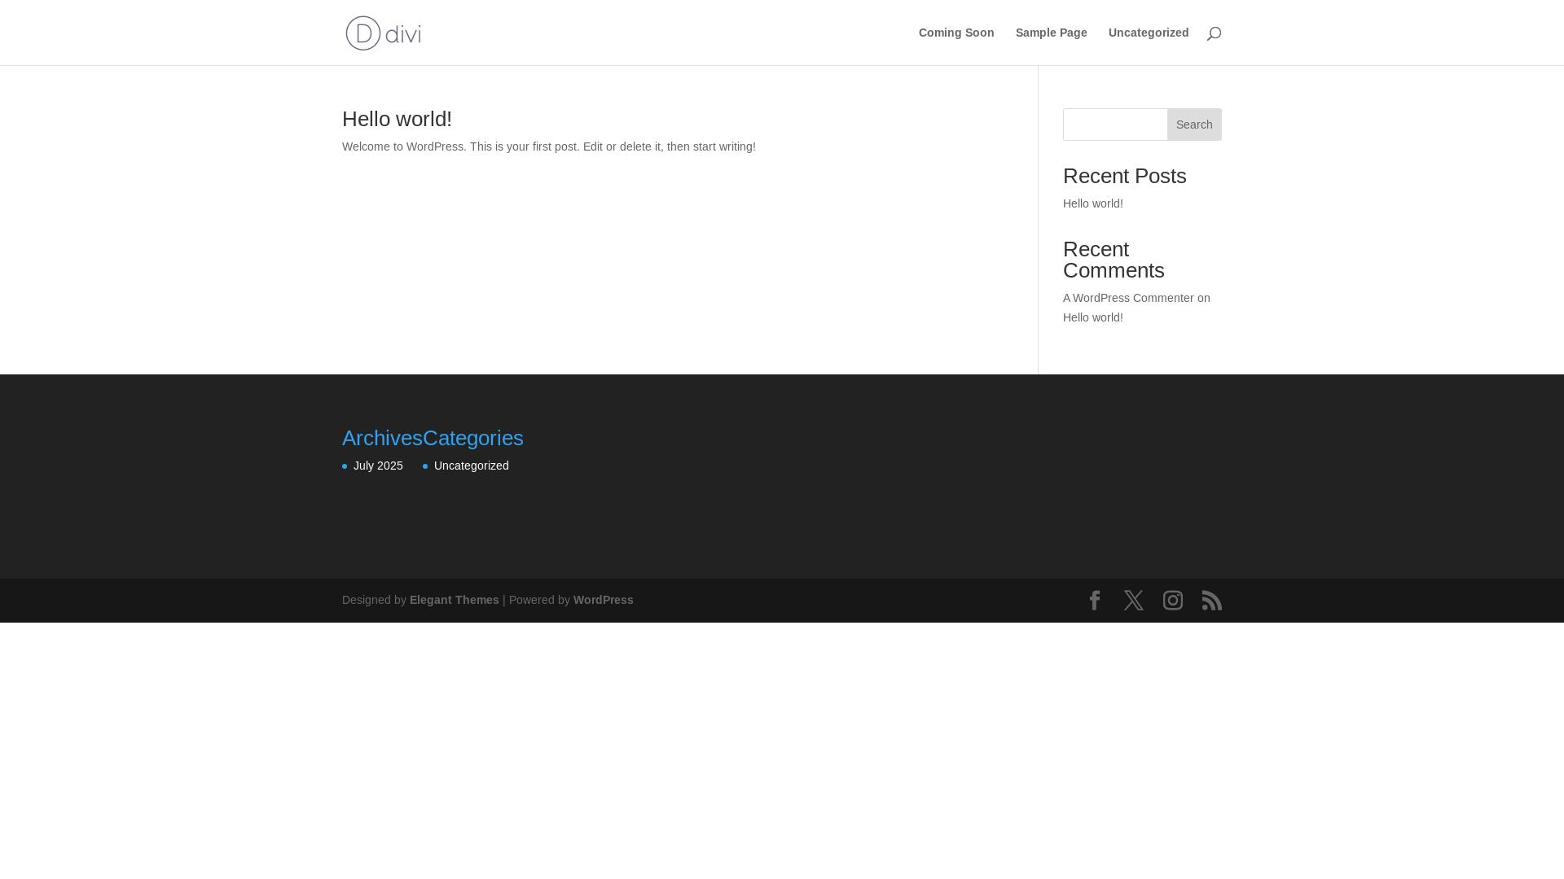Open the X (Twitter) icon in footer
1564x879 pixels.
pos(1134,601)
